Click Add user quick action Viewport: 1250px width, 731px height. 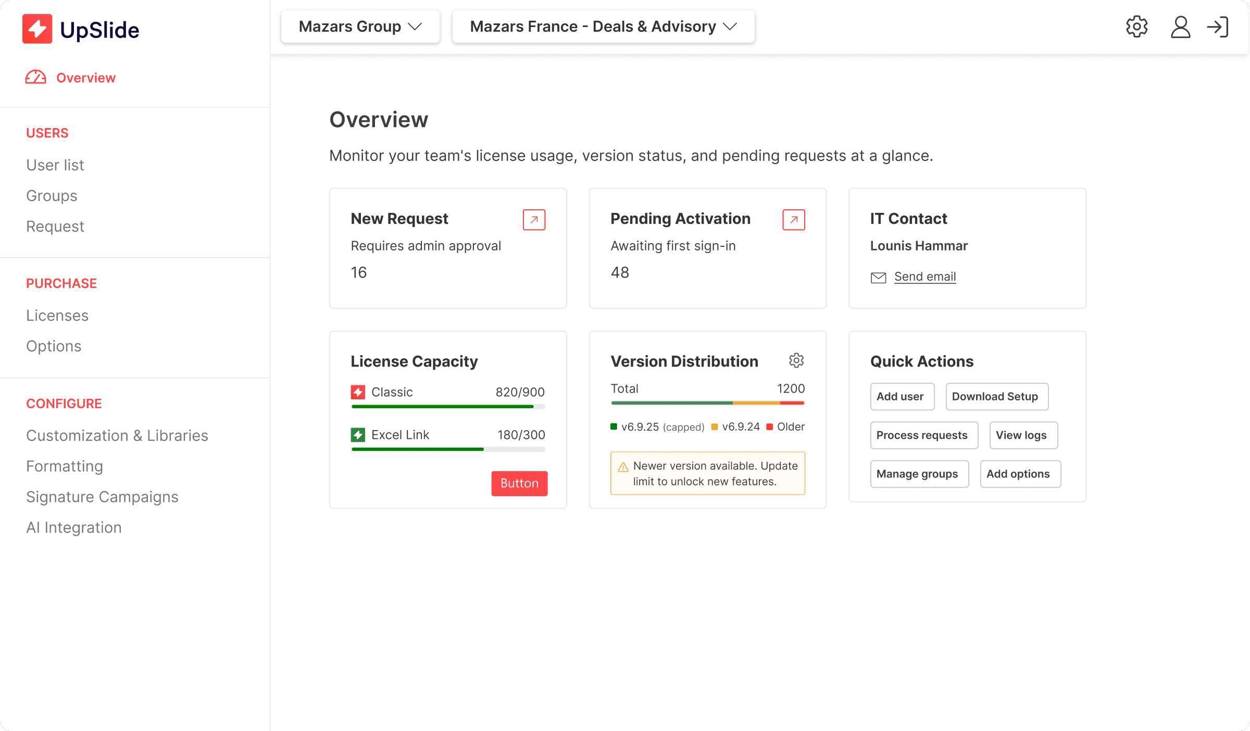point(902,397)
